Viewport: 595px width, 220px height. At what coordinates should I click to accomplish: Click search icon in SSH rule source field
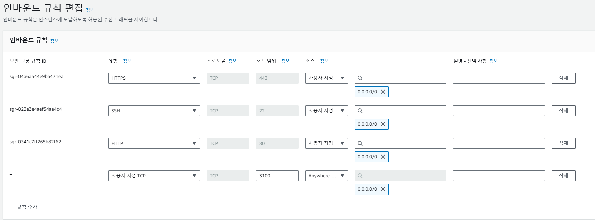pyautogui.click(x=360, y=111)
